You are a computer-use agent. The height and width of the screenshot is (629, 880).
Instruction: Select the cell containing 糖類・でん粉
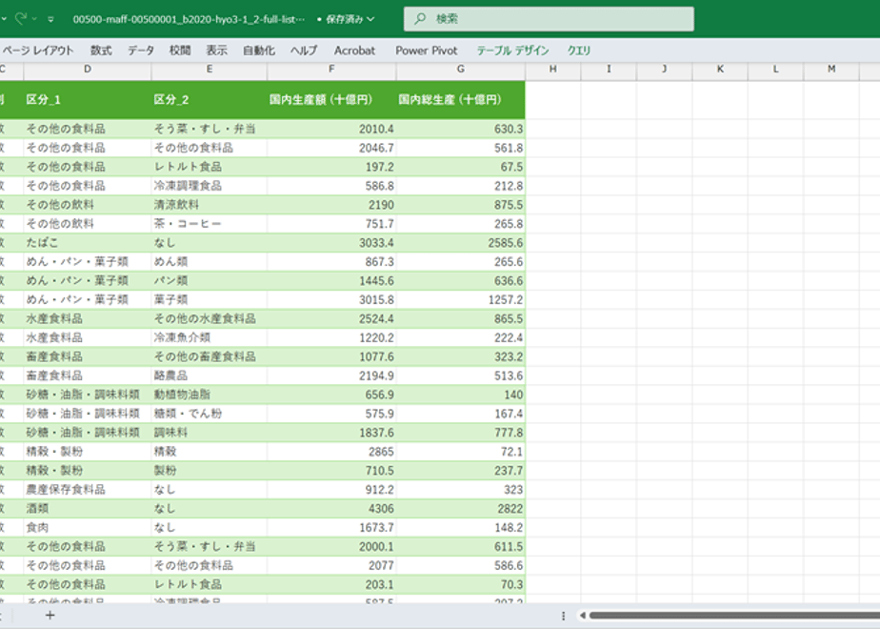(210, 414)
